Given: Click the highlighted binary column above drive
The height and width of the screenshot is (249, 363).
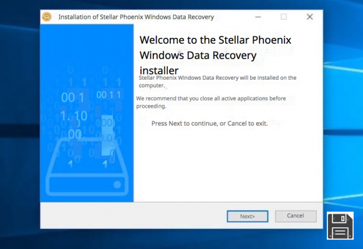Looking at the screenshot, I should [107, 135].
